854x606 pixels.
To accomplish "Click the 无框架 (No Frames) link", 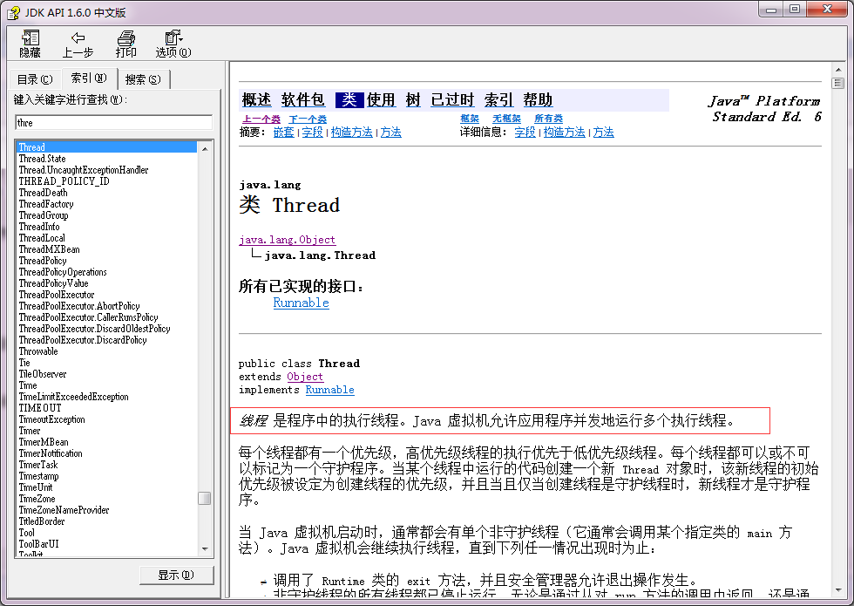I will (x=506, y=119).
